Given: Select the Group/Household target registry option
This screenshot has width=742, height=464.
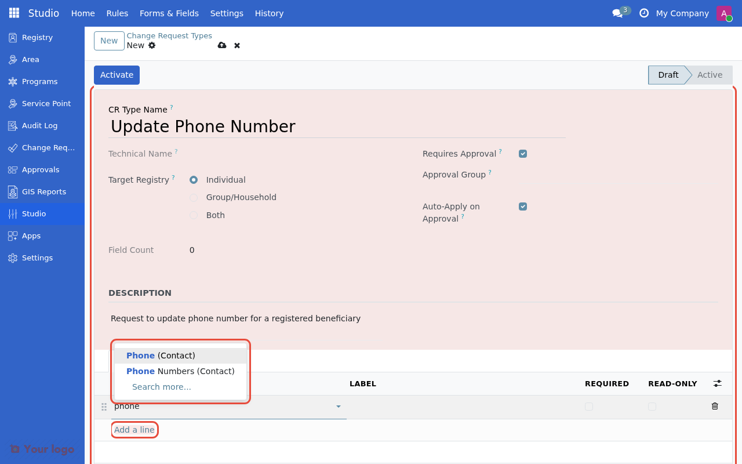Looking at the screenshot, I should point(193,197).
